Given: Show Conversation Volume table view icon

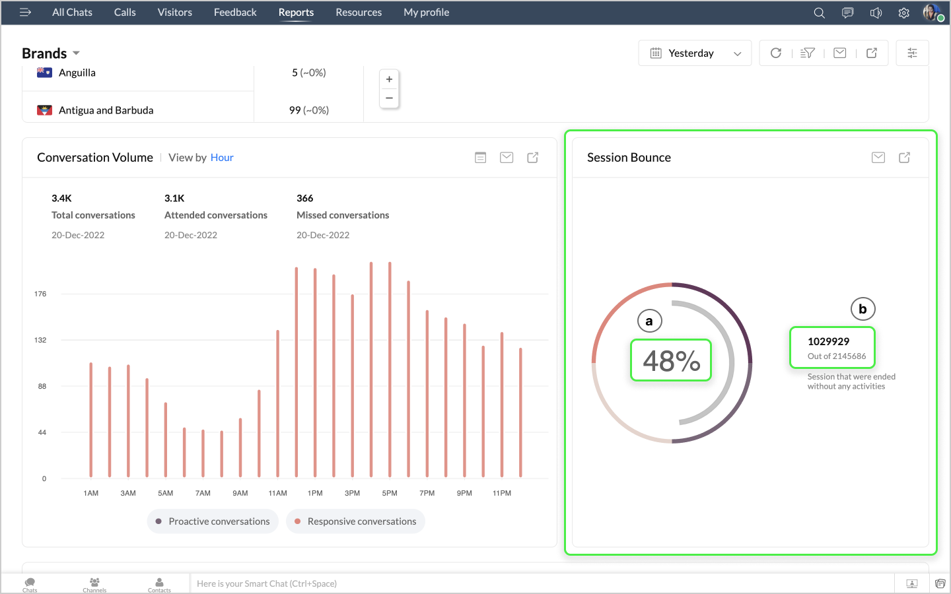Looking at the screenshot, I should pos(480,157).
